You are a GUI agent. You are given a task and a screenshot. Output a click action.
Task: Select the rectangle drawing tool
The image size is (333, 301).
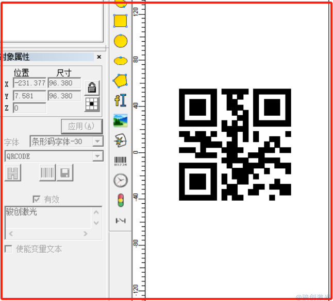click(121, 21)
